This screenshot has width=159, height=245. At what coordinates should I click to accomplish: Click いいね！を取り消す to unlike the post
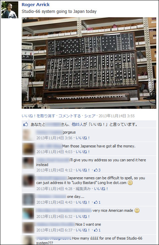pos(38,116)
